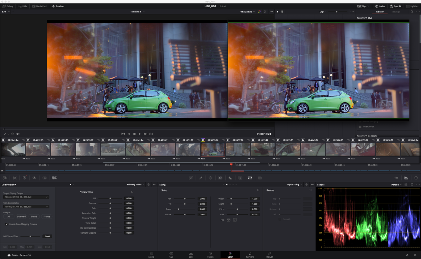The width and height of the screenshot is (421, 259).
Task: Open the Input Sizing dropdown
Action: (x=295, y=185)
